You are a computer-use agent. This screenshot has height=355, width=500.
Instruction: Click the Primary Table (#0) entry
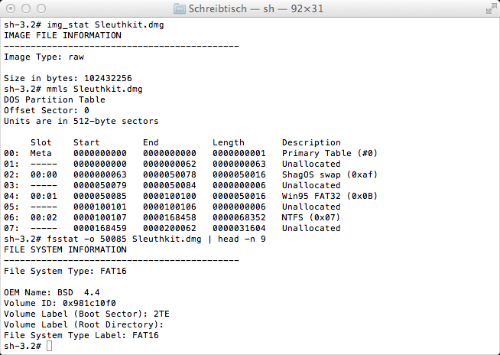pyautogui.click(x=330, y=153)
